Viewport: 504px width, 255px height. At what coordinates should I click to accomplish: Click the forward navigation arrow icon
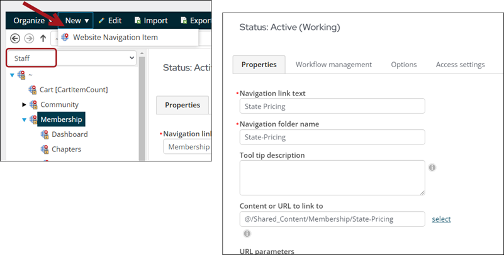coord(28,38)
